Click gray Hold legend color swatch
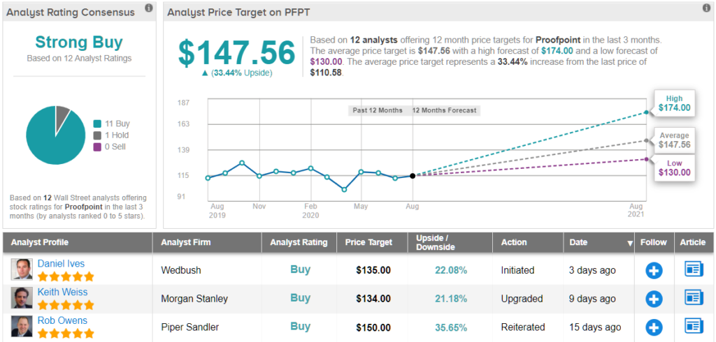 (x=96, y=135)
